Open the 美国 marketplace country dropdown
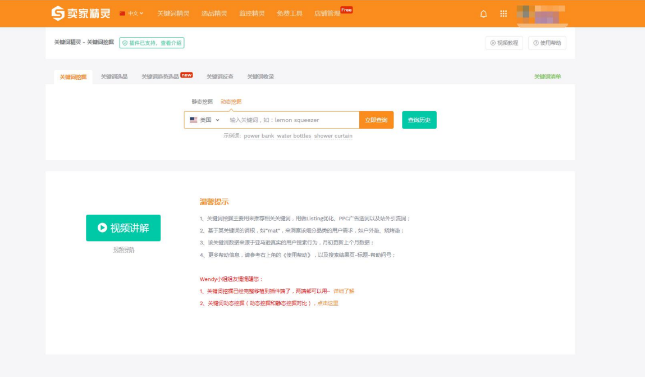The image size is (645, 377). point(204,120)
